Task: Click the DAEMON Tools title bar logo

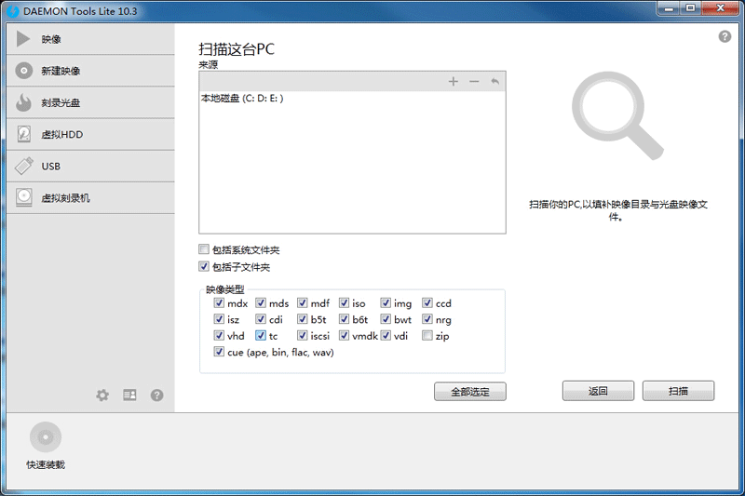Action: click(x=13, y=10)
